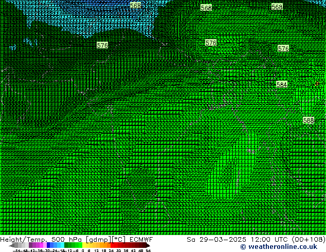Image resolution: width=326 pixels, height=252 pixels.
Task: Click the 584 height contour label
Action: [x=282, y=84]
